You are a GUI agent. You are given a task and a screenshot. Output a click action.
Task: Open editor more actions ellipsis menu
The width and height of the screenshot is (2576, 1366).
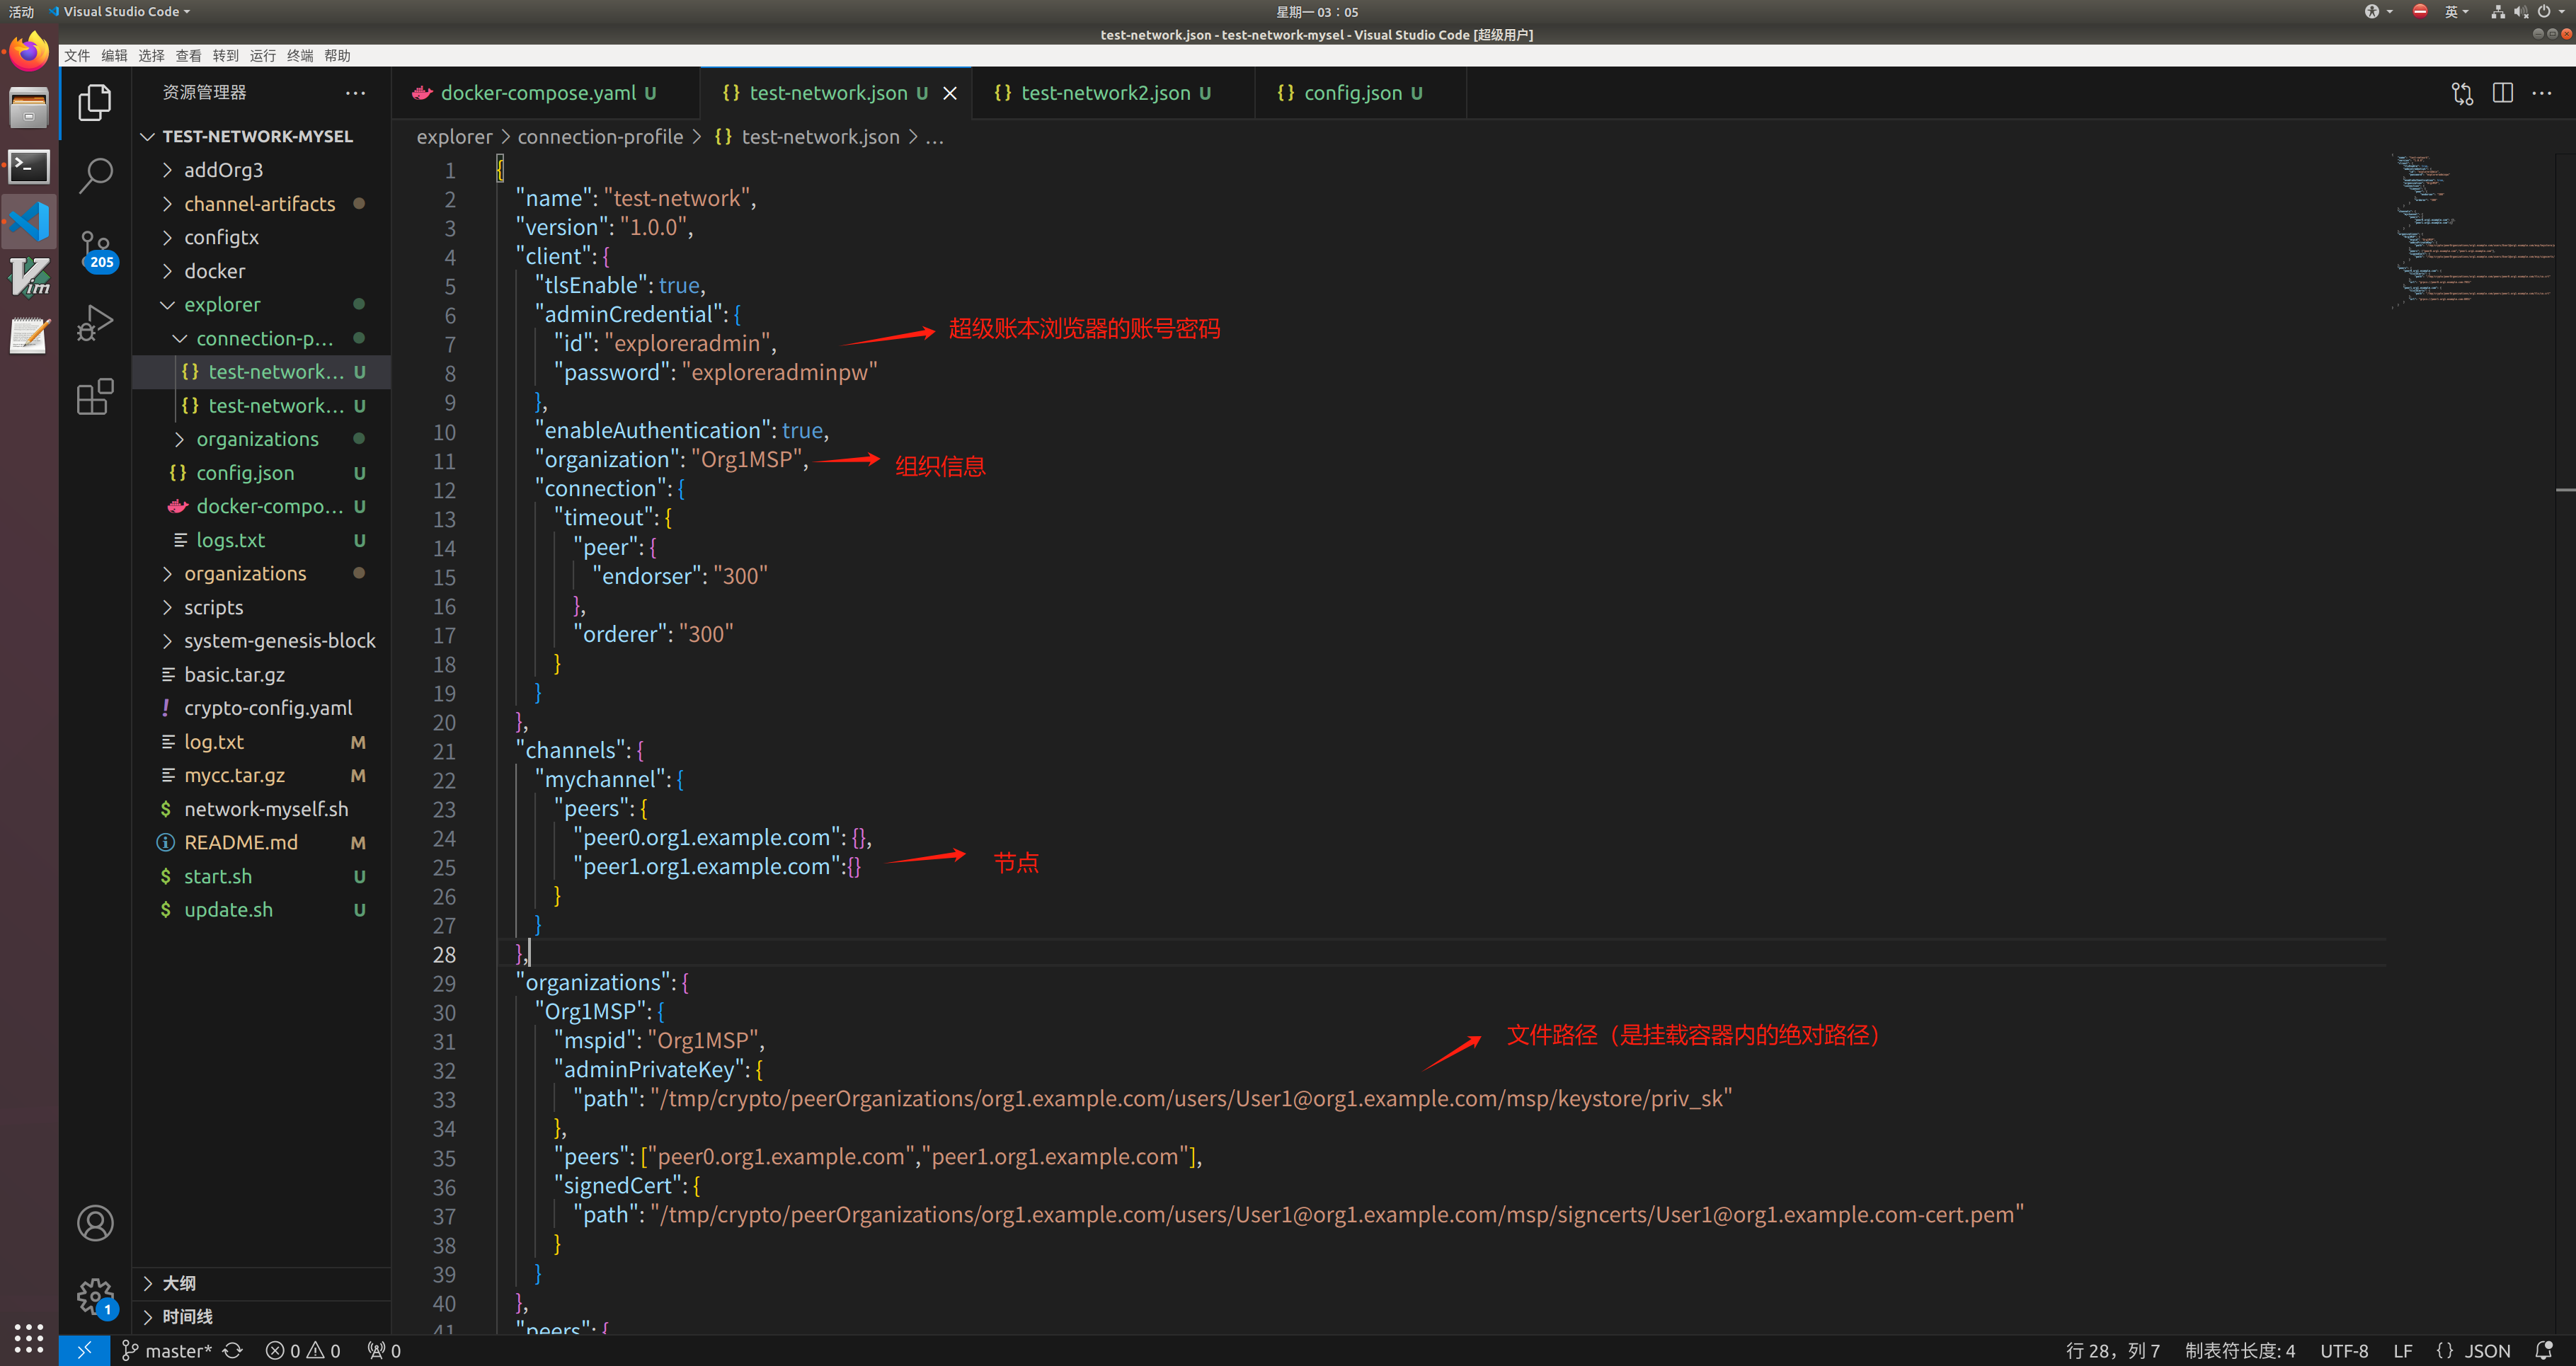coord(2542,93)
